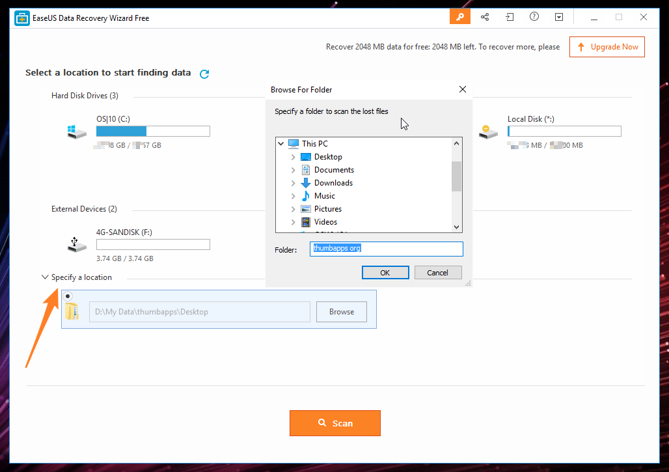Image resolution: width=669 pixels, height=472 pixels.
Task: Click the folder tree scroll down arrow
Action: click(x=456, y=227)
